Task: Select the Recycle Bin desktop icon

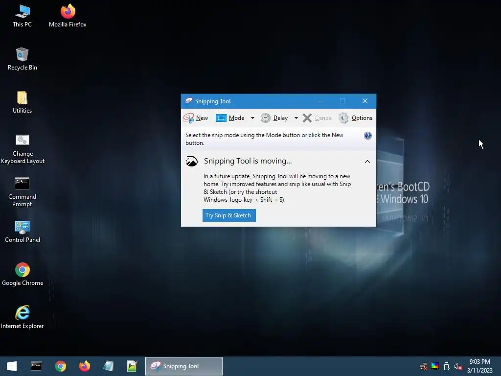Action: click(x=23, y=59)
